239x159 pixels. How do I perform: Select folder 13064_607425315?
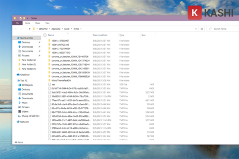(x=60, y=45)
